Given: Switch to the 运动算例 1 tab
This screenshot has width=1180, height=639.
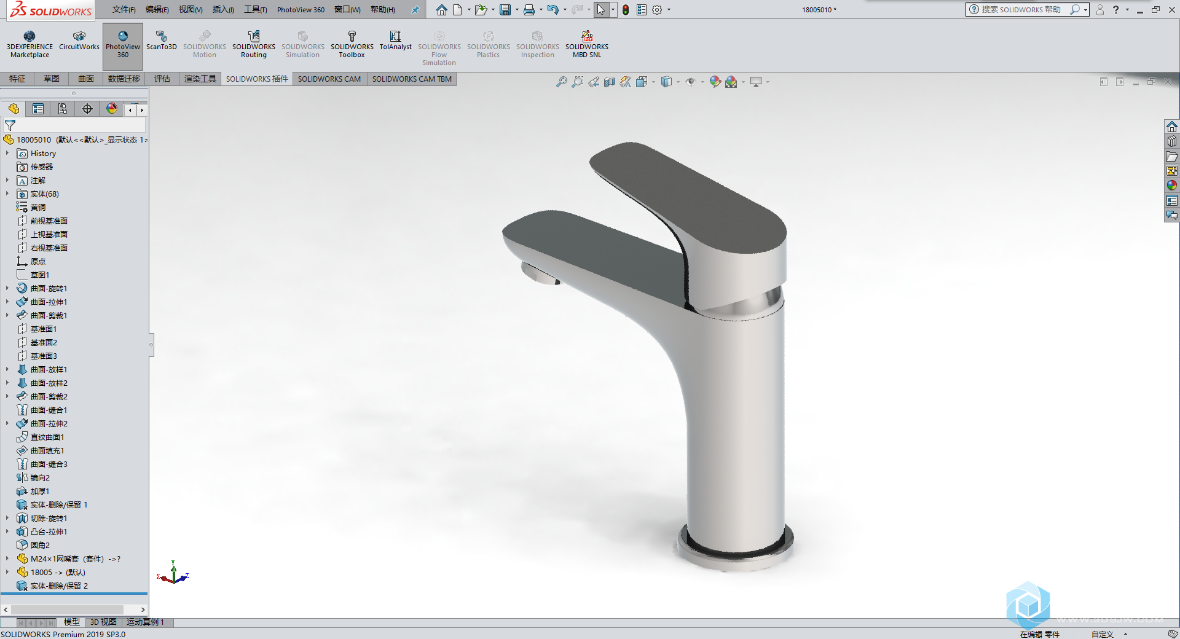Looking at the screenshot, I should coord(145,622).
